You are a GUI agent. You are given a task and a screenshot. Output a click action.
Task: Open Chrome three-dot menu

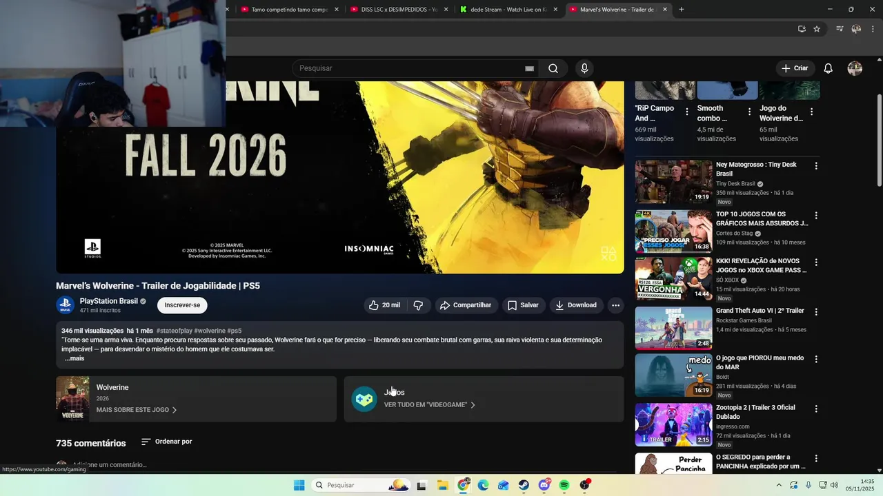[872, 29]
